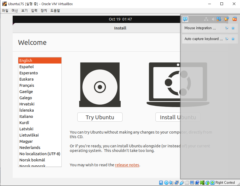This screenshot has height=186, width=240.
Task: Select Magyar in language list
Action: click(40, 141)
